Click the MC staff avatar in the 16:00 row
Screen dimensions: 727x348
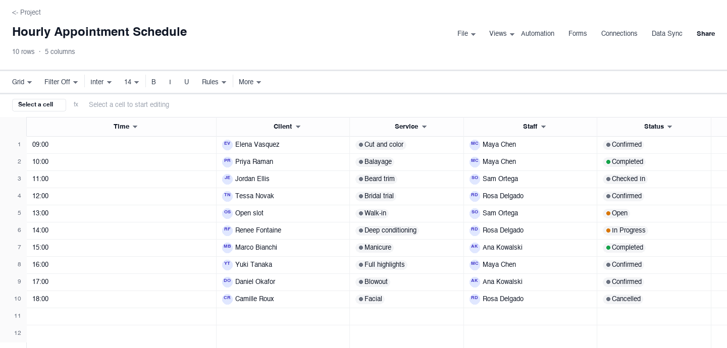(475, 265)
